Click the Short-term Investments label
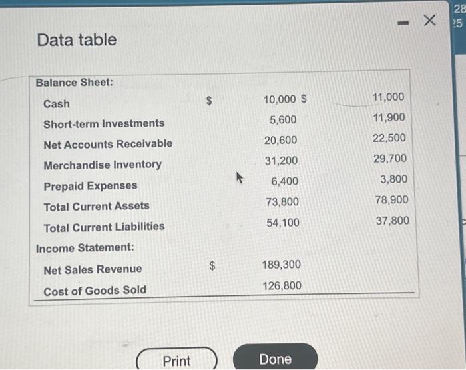 [104, 123]
